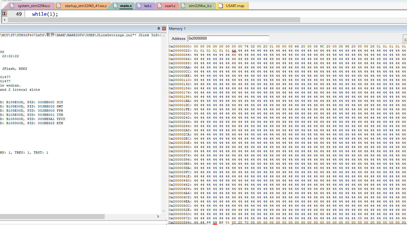The height and width of the screenshot is (225, 407).
Task: Click the 'TRES: 1, TRST: 1' output line
Action: (x=24, y=152)
